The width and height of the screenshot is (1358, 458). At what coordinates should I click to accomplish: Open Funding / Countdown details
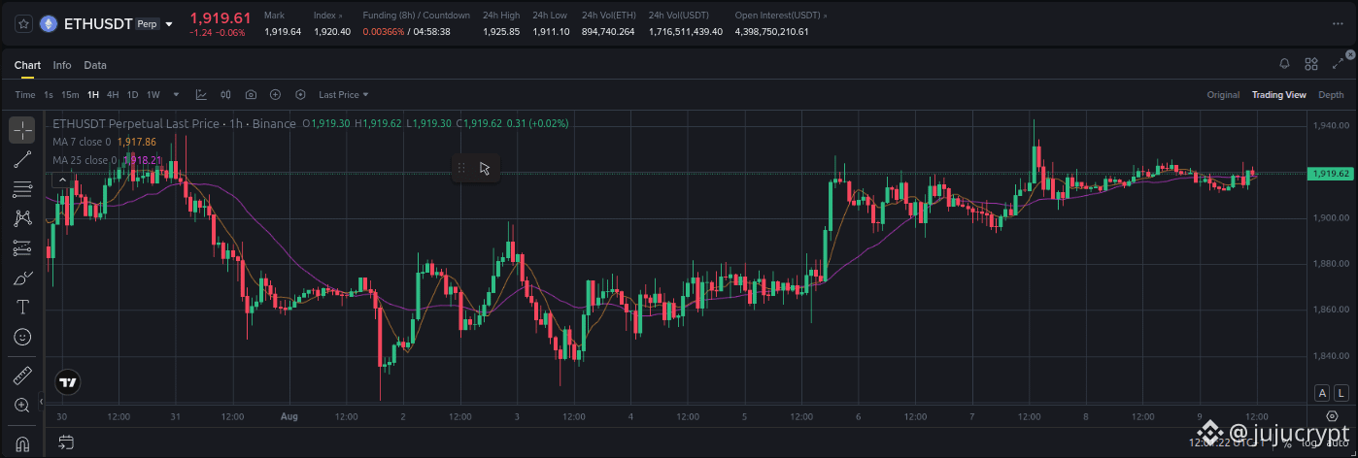[x=416, y=16]
